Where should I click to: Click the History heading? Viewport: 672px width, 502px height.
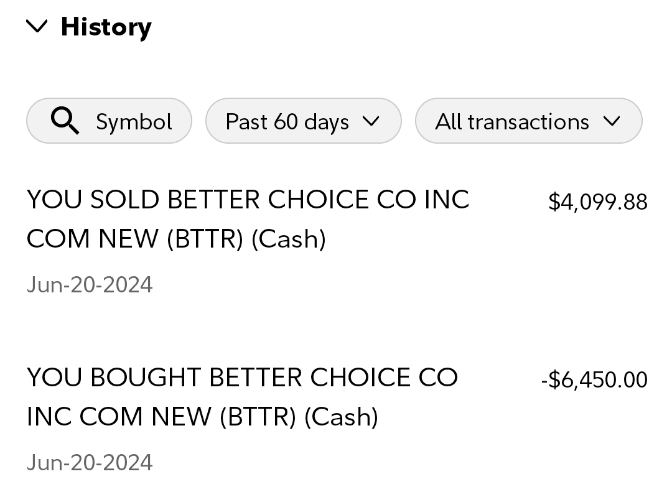pyautogui.click(x=106, y=27)
